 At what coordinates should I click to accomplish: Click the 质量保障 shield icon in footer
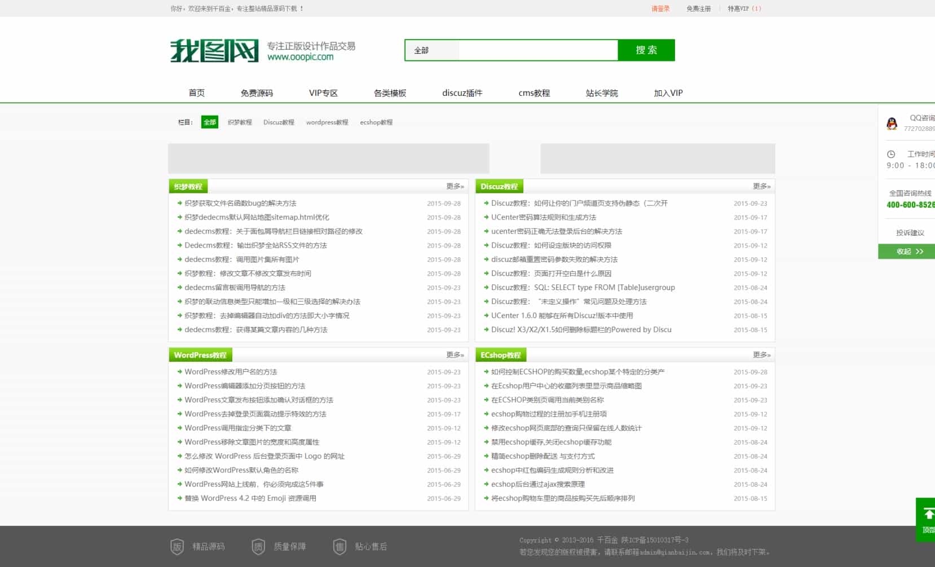coord(258,546)
